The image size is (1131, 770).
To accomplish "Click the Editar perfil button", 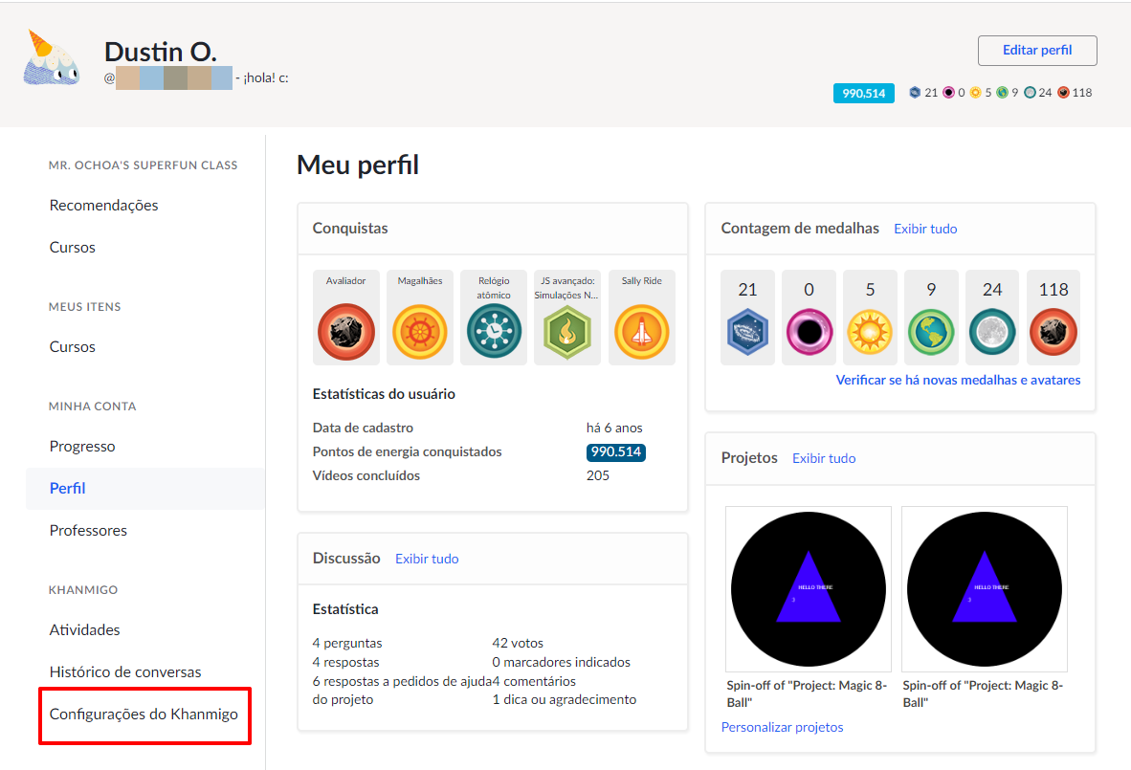I will click(x=1037, y=51).
